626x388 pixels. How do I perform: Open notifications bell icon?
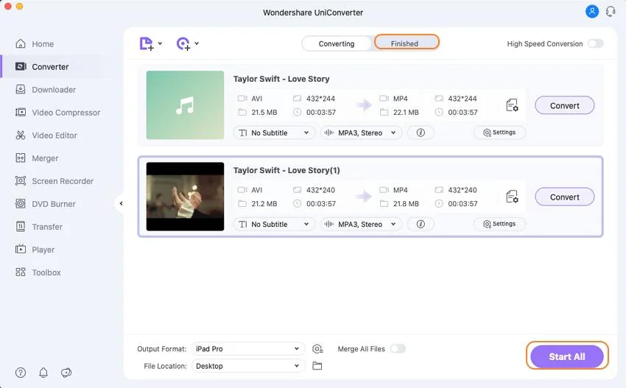43,373
